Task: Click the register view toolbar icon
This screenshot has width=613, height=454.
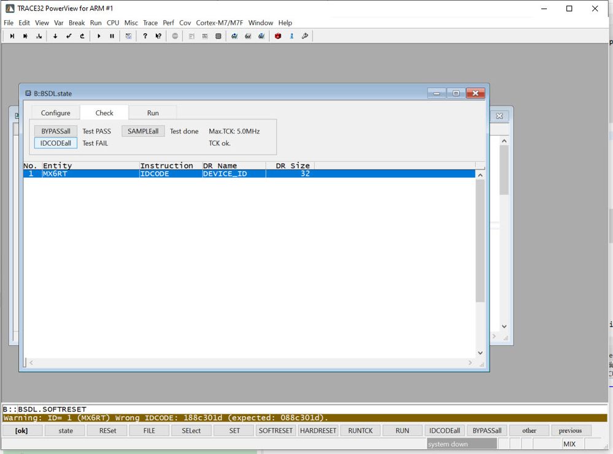Action: pos(205,36)
